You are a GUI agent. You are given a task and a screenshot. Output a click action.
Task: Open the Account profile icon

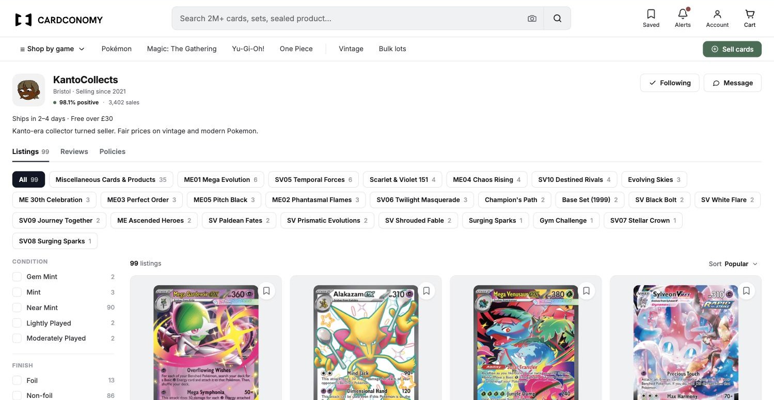pyautogui.click(x=717, y=19)
